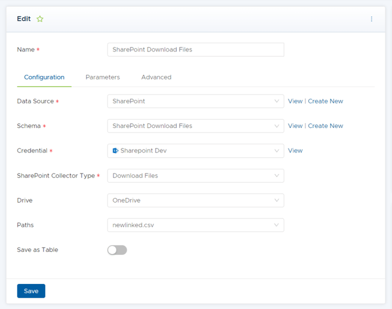The width and height of the screenshot is (392, 309).
Task: Open the Advanced tab
Action: coord(156,77)
